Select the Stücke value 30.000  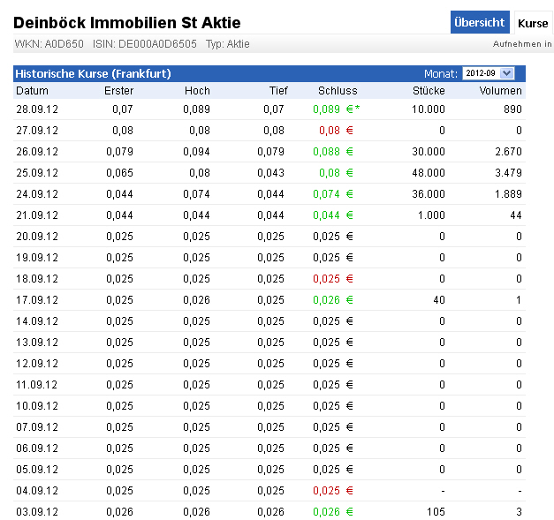point(429,152)
